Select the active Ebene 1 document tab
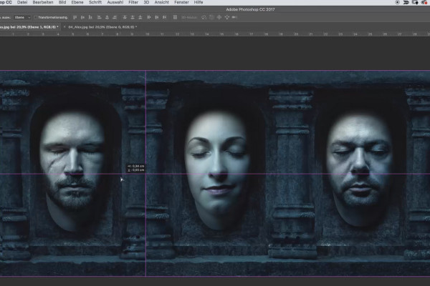Image resolution: width=430 pixels, height=286 pixels. point(29,27)
